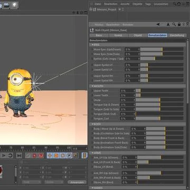Click the light bulb icon in the top toolbar
The width and height of the screenshot is (190, 190).
point(14,5)
